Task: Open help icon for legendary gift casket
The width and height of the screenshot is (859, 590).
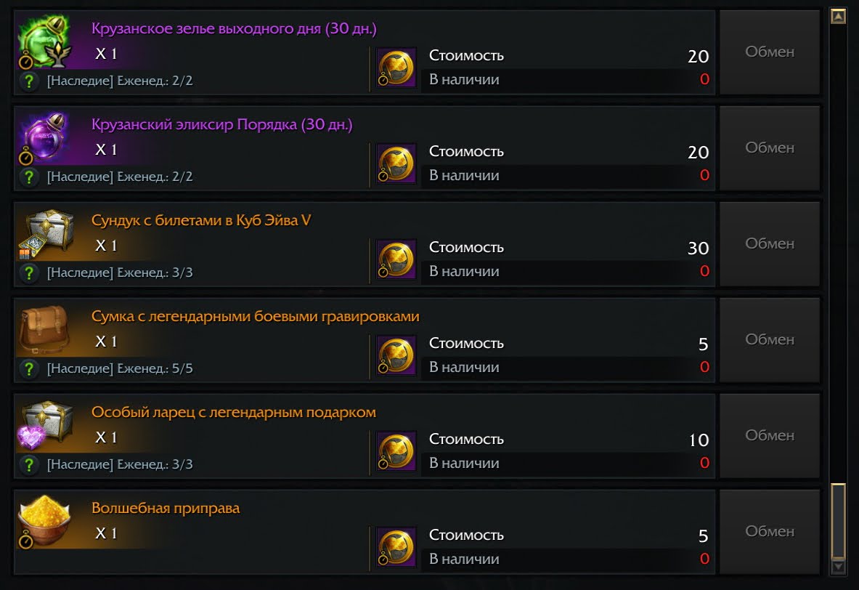Action: point(29,464)
